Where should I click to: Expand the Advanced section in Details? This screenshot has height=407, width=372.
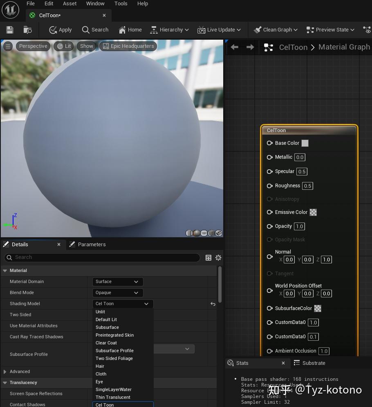5,371
